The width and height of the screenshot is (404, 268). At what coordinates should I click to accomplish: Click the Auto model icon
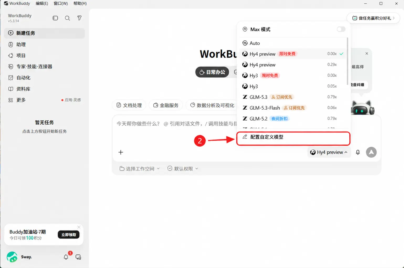pos(245,43)
